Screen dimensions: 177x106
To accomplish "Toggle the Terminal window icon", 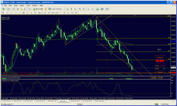I will click(x=25, y=9).
